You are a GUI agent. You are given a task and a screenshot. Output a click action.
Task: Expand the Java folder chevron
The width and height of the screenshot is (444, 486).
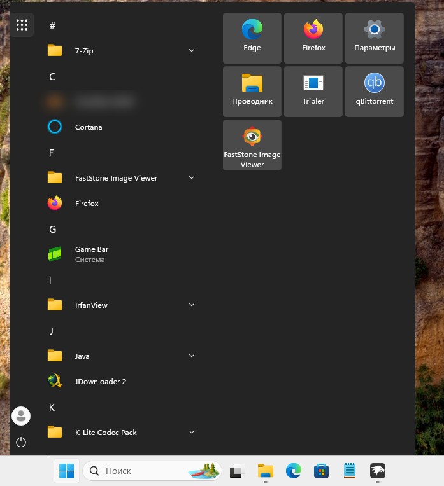tap(192, 356)
